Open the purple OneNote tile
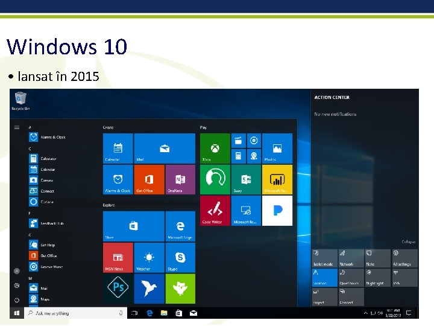 [180, 180]
